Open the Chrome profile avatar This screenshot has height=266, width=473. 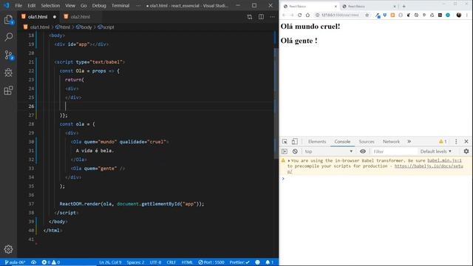point(459,15)
